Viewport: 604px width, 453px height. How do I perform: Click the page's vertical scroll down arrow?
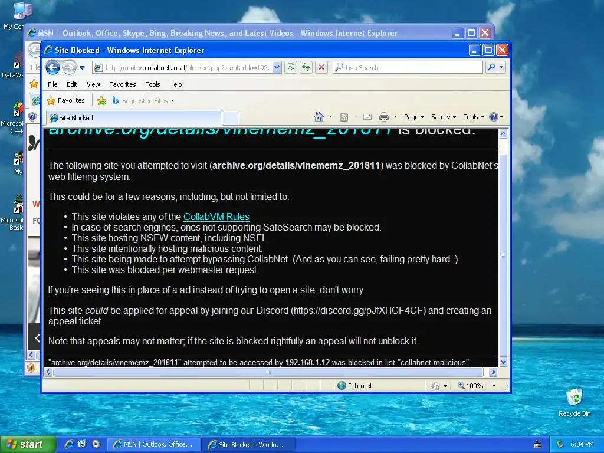[503, 362]
